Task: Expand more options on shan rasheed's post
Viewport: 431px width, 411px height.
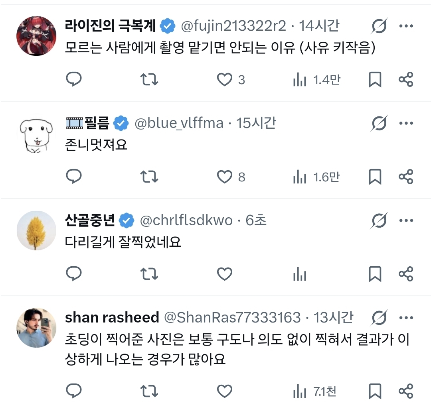Action: coord(406,318)
